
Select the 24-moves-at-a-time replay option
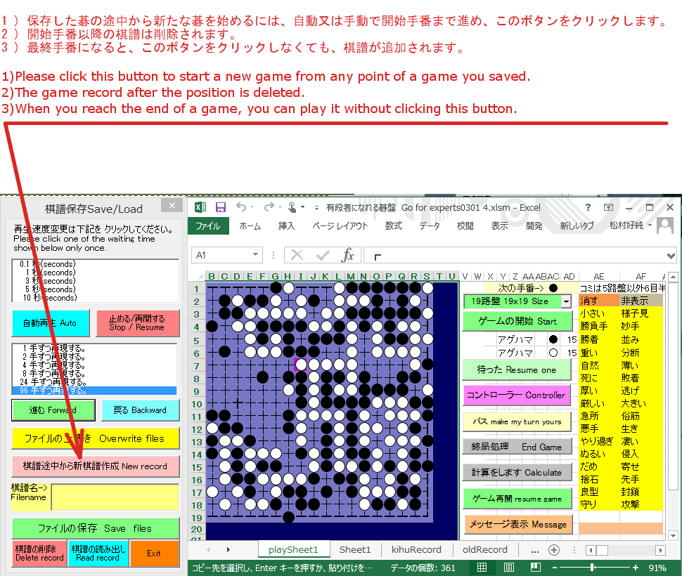pos(49,382)
